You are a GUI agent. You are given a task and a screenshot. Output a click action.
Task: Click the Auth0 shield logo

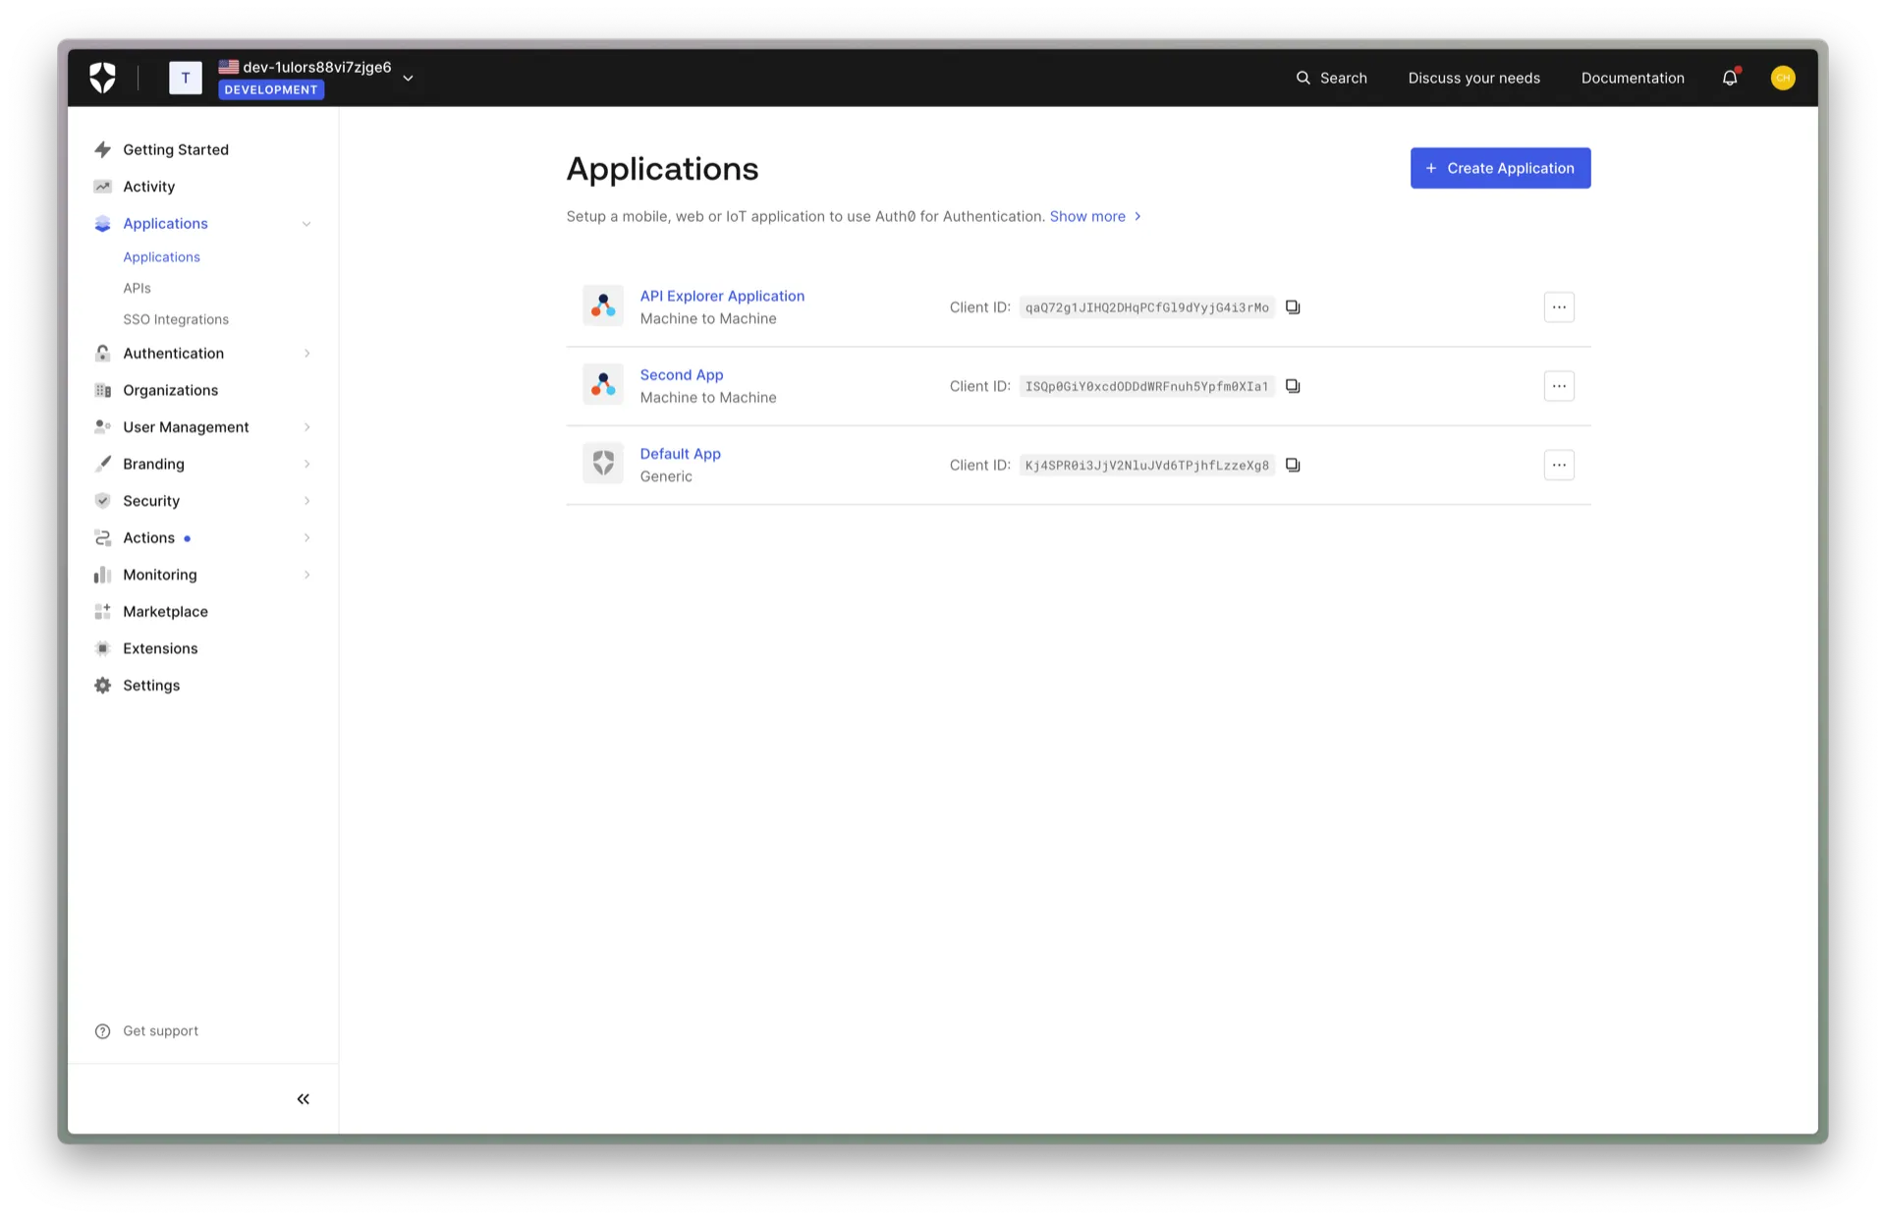point(102,78)
